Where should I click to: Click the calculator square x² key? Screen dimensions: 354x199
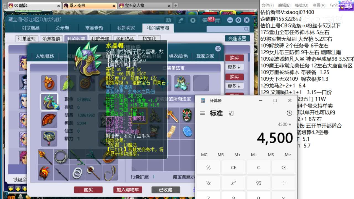(x=233, y=183)
